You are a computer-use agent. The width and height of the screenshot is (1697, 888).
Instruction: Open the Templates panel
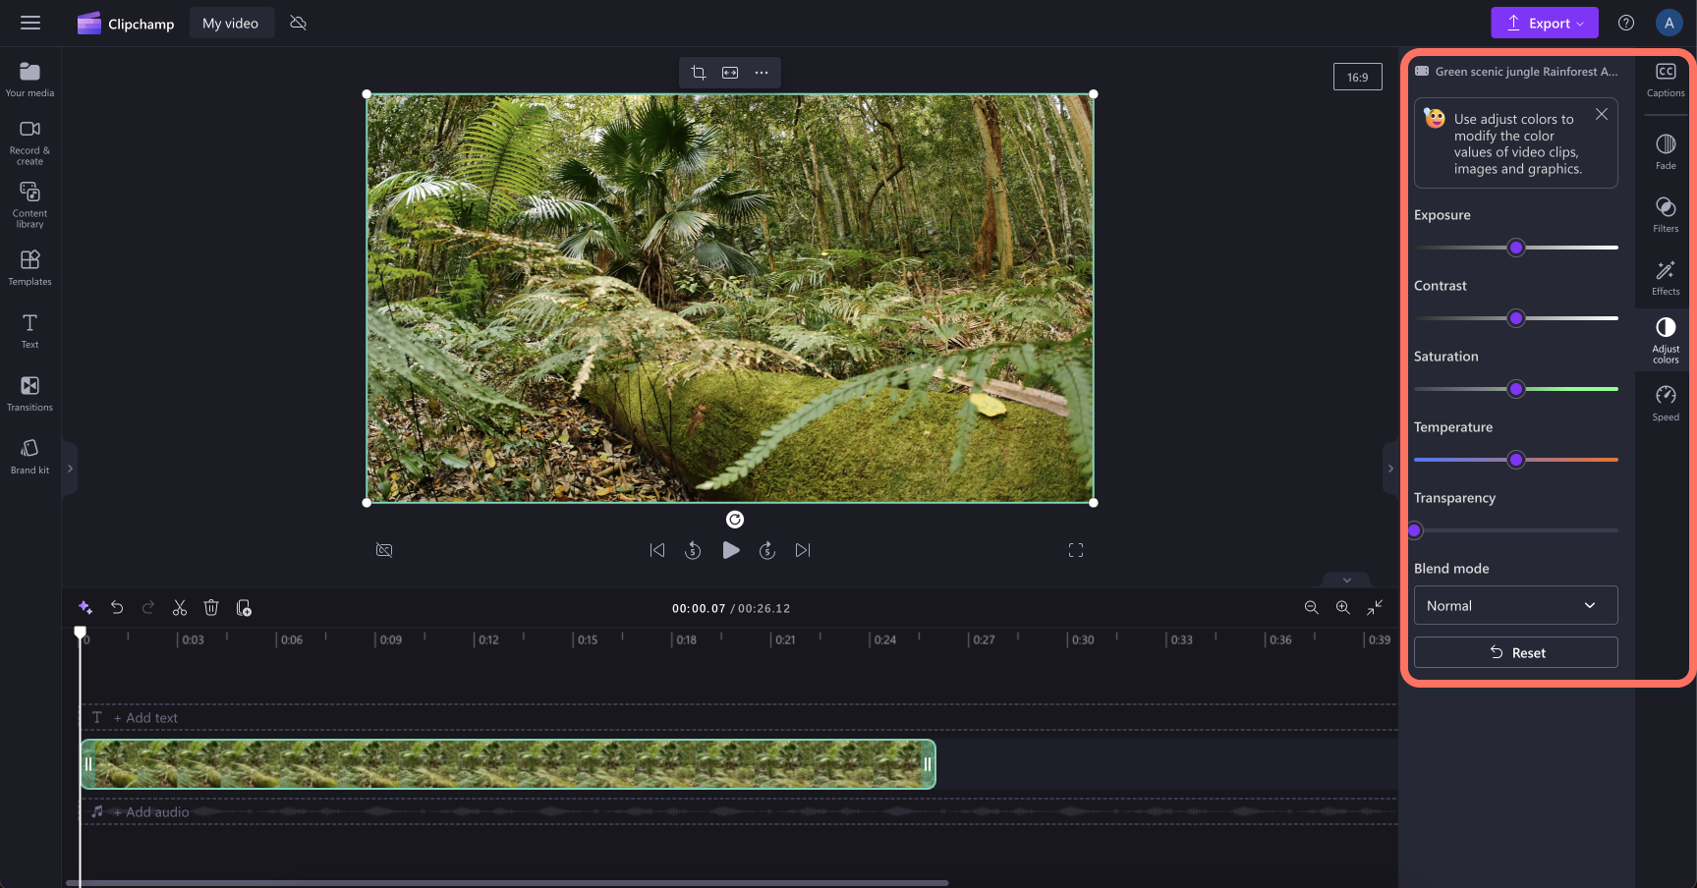click(x=29, y=265)
